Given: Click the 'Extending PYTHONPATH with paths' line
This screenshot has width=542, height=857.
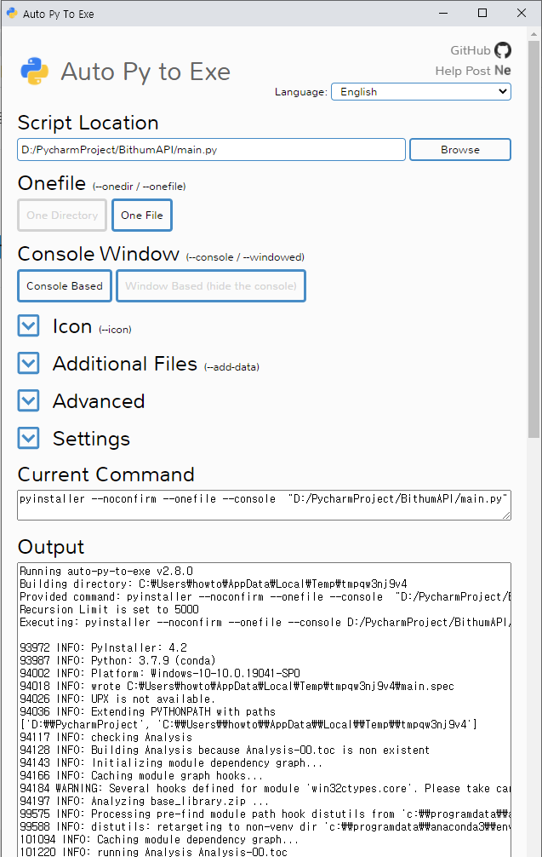Looking at the screenshot, I should (x=147, y=711).
